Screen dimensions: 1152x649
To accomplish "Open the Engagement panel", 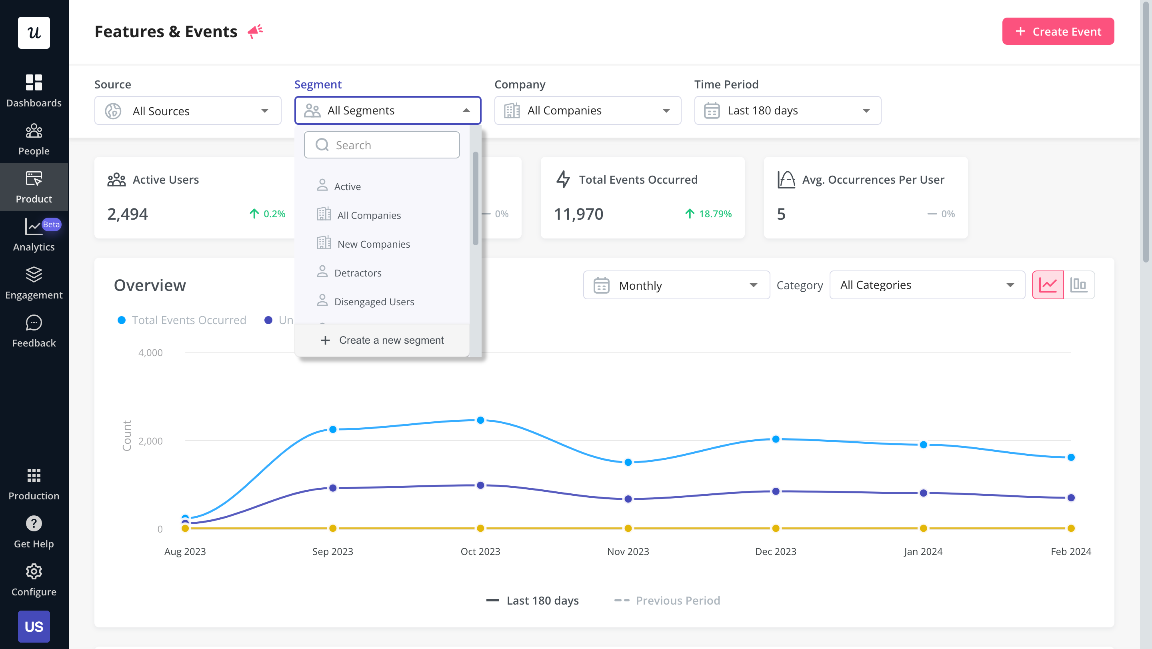I will click(34, 282).
